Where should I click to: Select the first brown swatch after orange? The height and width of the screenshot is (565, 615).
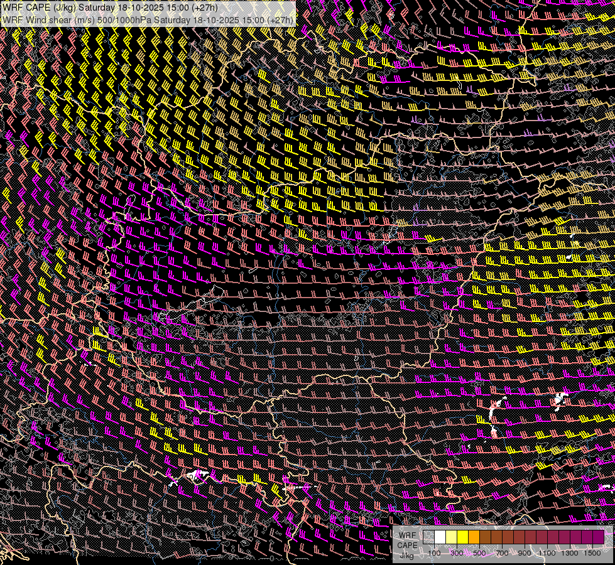485,537
